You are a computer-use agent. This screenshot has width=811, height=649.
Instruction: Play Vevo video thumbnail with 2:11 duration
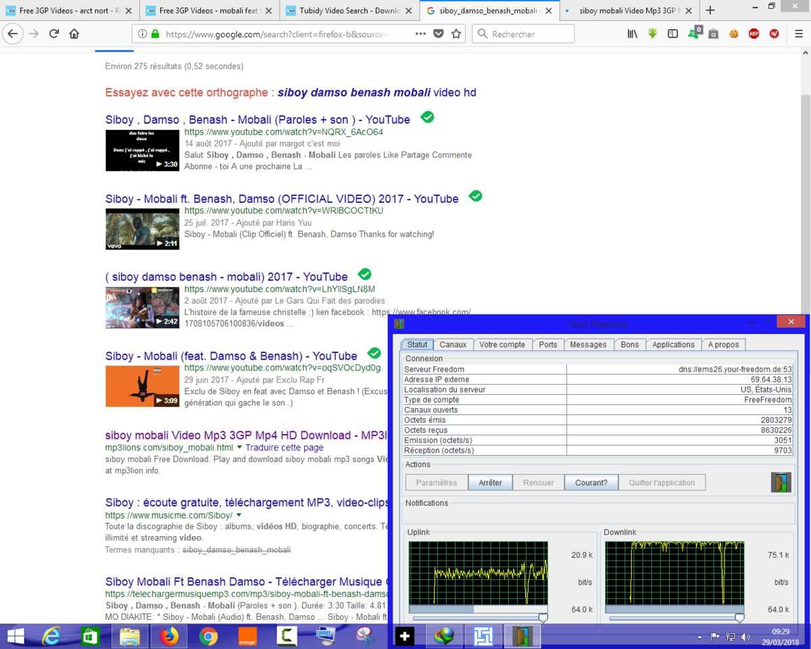tap(143, 229)
